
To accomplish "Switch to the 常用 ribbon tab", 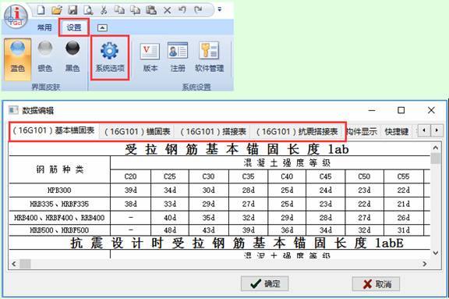I will coord(44,27).
